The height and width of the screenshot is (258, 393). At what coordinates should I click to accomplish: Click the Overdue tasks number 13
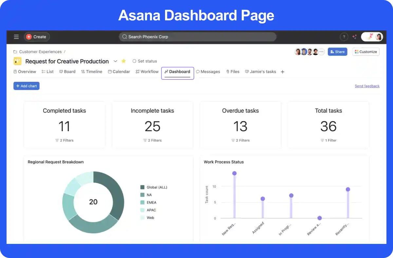(x=240, y=126)
